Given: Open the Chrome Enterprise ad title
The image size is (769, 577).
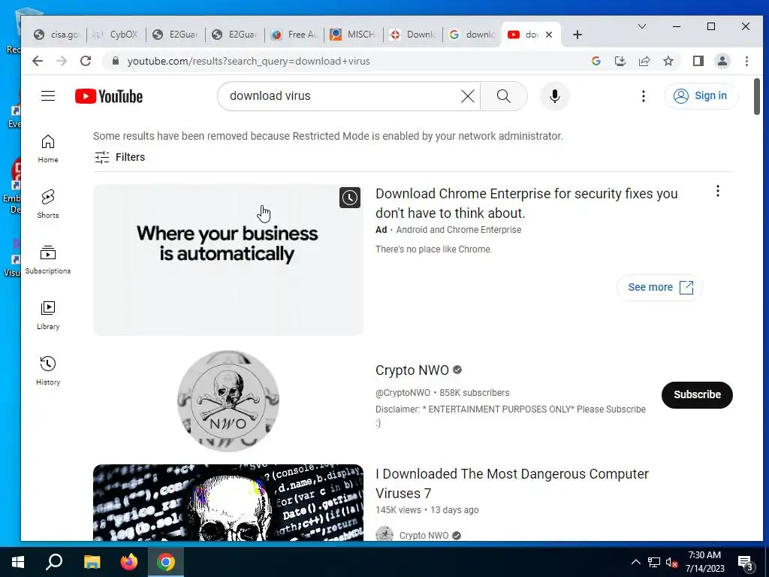Looking at the screenshot, I should click(526, 203).
